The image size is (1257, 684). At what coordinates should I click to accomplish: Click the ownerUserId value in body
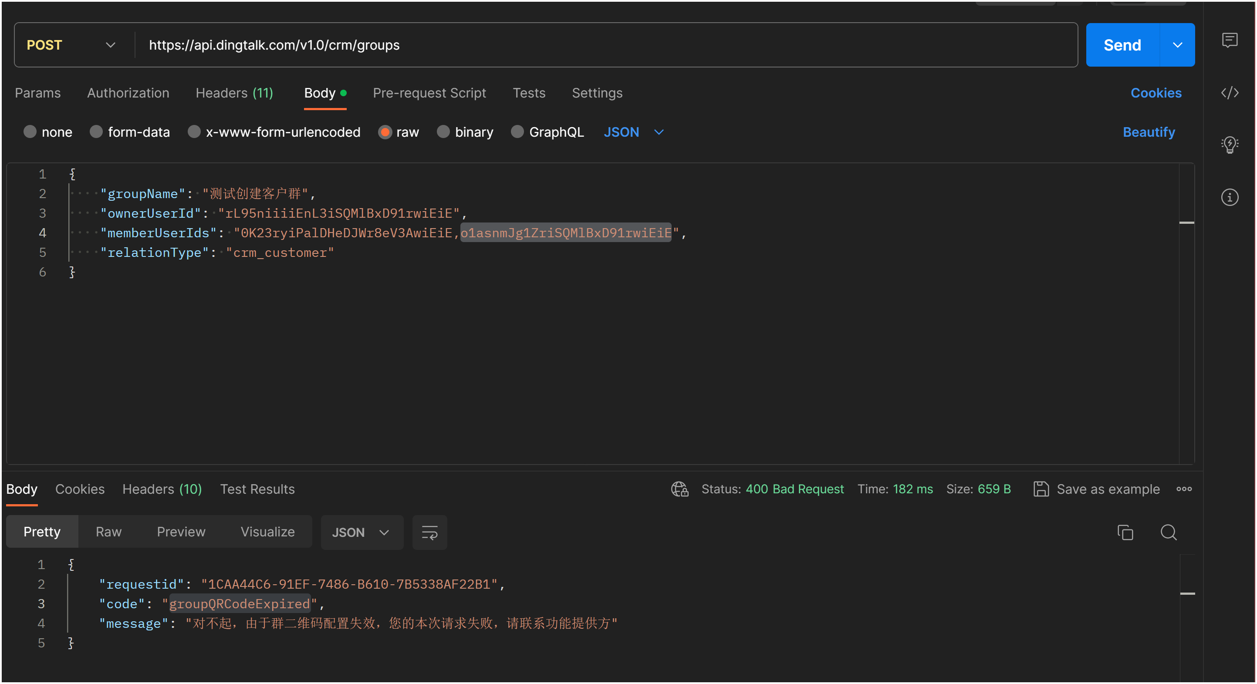click(339, 213)
